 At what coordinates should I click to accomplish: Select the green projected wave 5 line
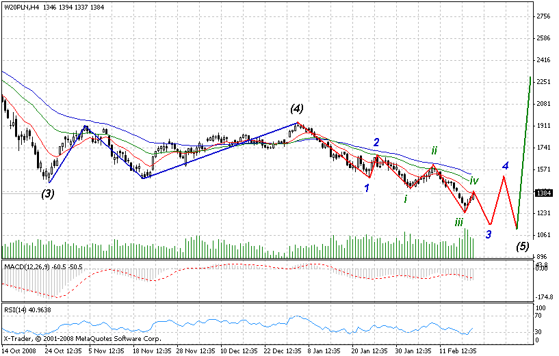tap(523, 153)
